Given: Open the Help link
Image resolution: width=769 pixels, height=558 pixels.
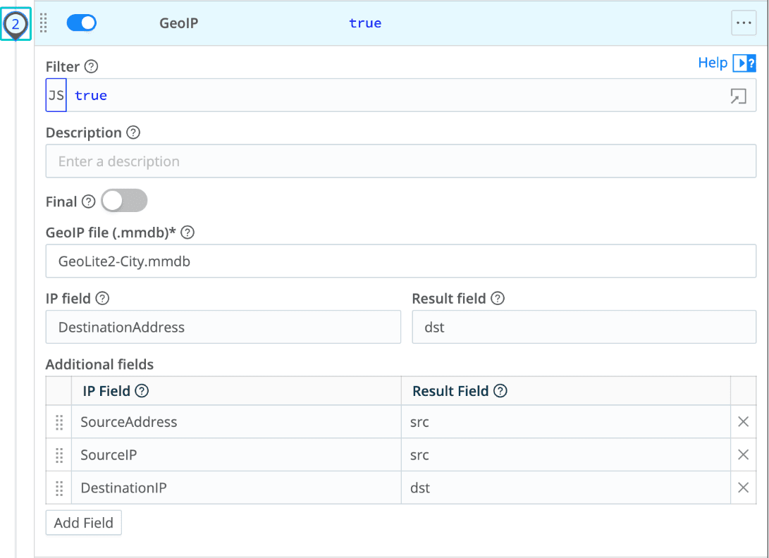Looking at the screenshot, I should click(713, 63).
